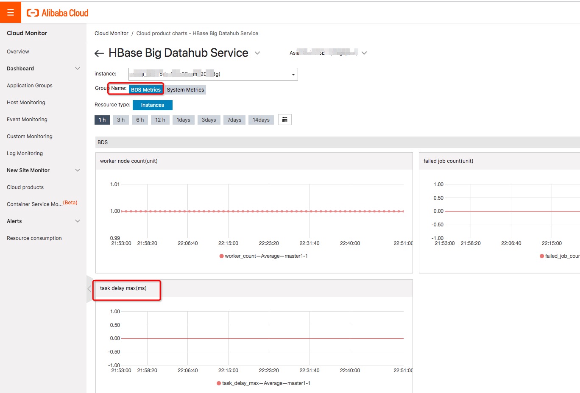The image size is (580, 393).
Task: Click the back arrow beside HBase title
Action: point(99,53)
